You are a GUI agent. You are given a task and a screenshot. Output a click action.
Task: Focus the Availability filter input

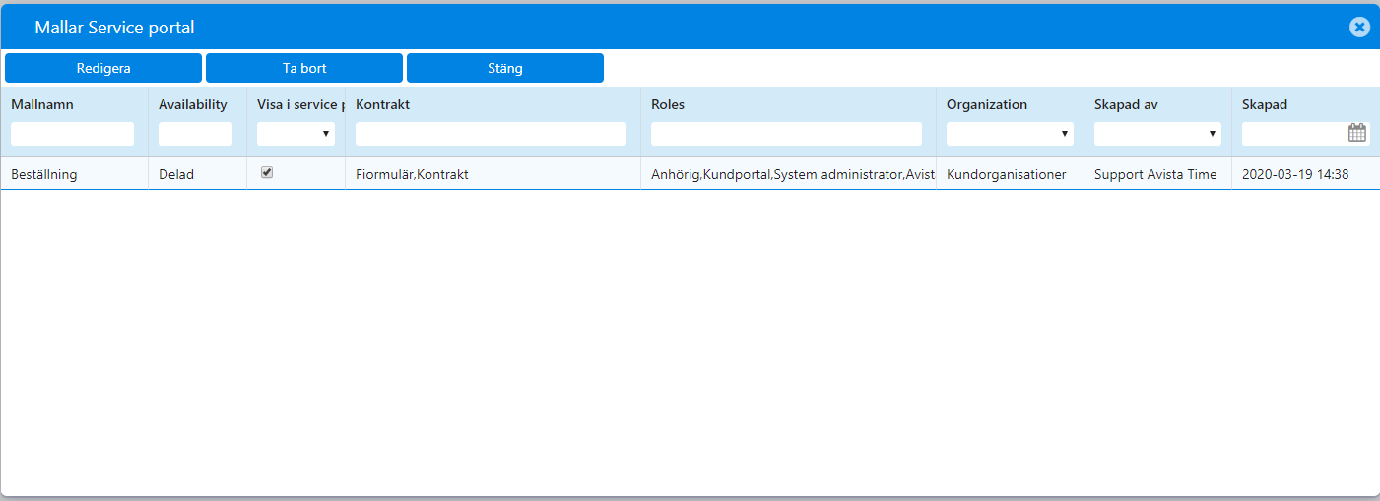pyautogui.click(x=195, y=134)
